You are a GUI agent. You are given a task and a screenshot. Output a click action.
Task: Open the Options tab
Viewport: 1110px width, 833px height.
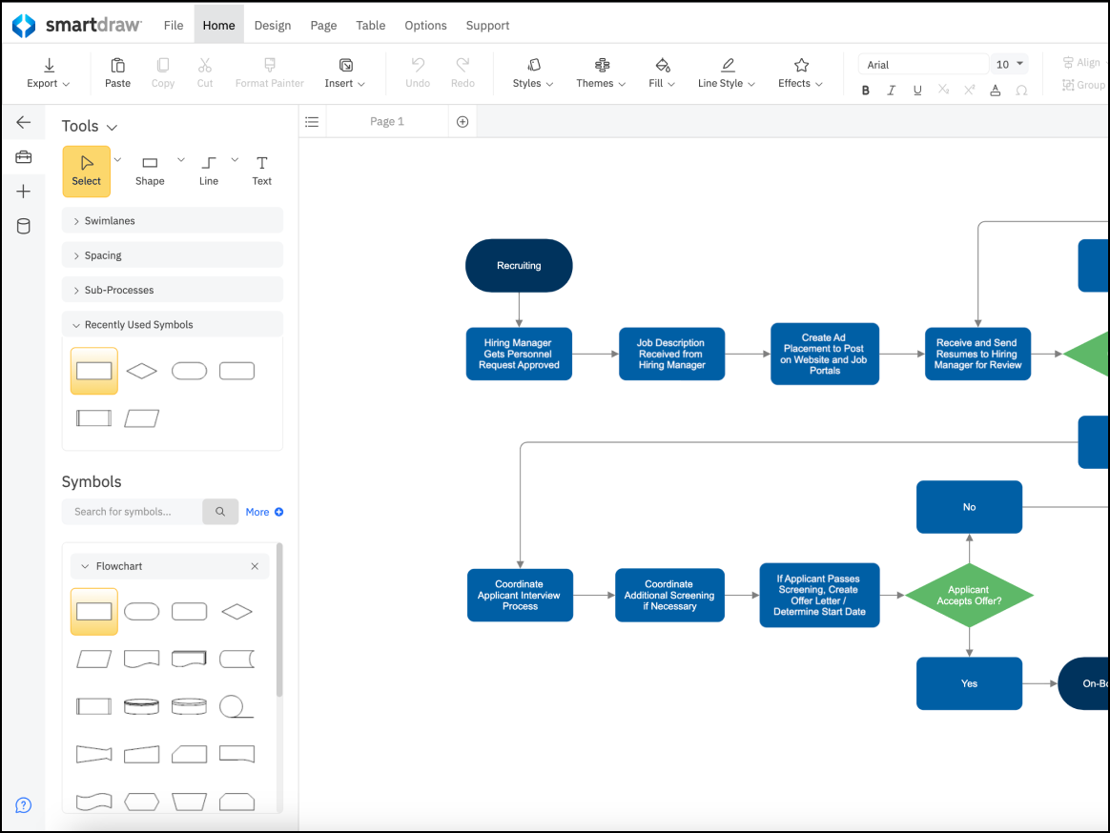(x=425, y=26)
